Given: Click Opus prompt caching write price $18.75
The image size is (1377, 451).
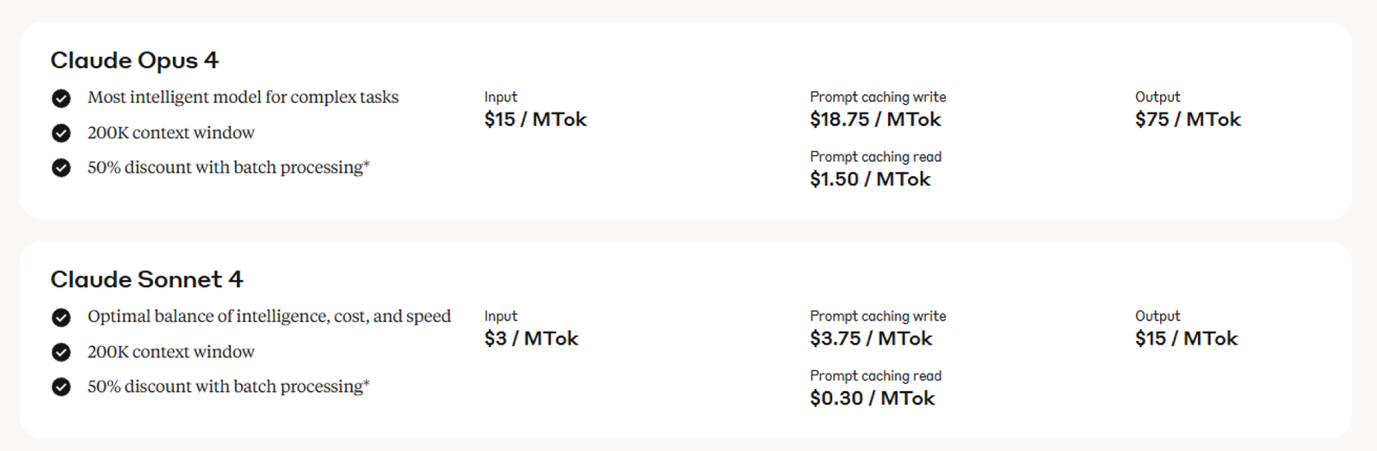Looking at the screenshot, I should pyautogui.click(x=875, y=119).
